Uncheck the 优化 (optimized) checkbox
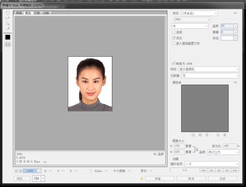 click(174, 38)
